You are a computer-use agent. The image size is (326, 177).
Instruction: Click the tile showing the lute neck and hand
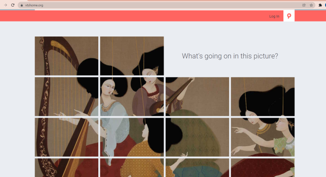(x=197, y=97)
